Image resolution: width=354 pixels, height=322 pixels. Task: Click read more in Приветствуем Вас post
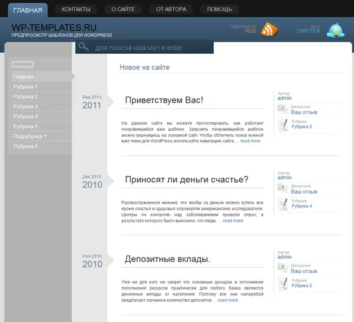[x=250, y=141]
